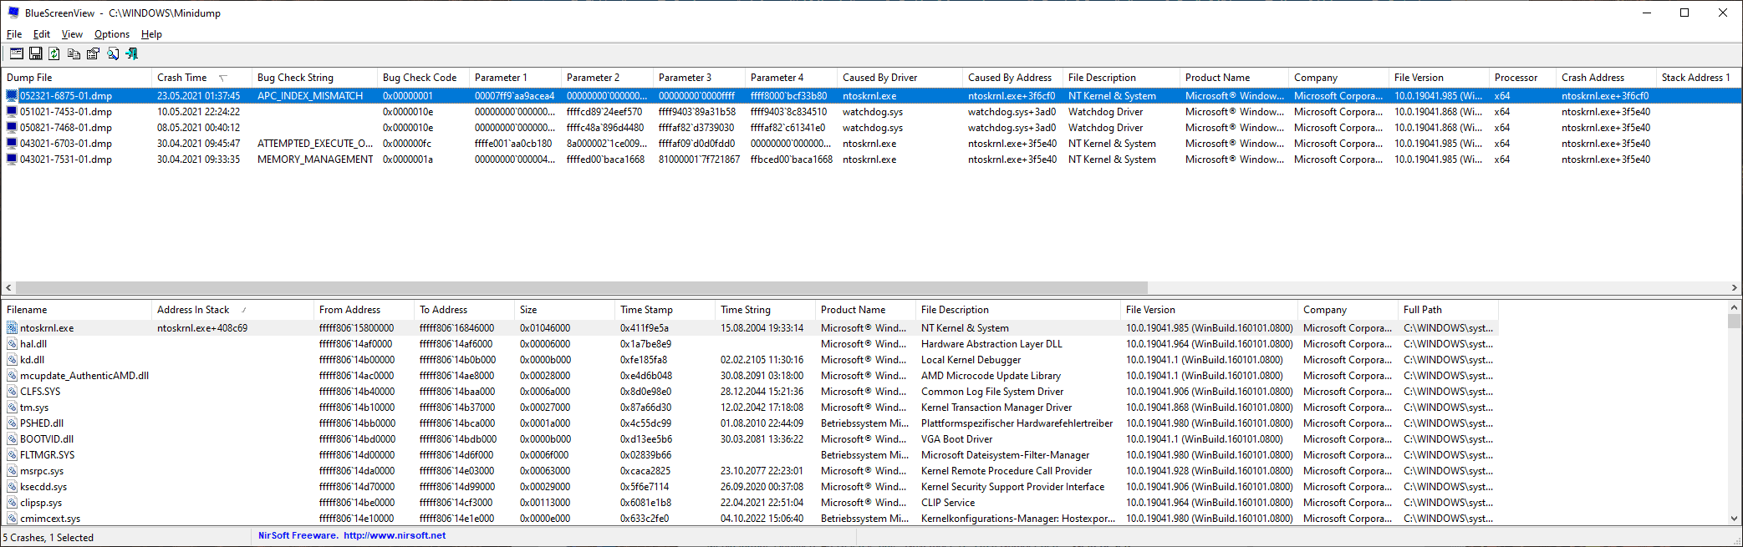1743x547 pixels.
Task: Click the file icon next to PSHED.dll
Action: coord(12,423)
